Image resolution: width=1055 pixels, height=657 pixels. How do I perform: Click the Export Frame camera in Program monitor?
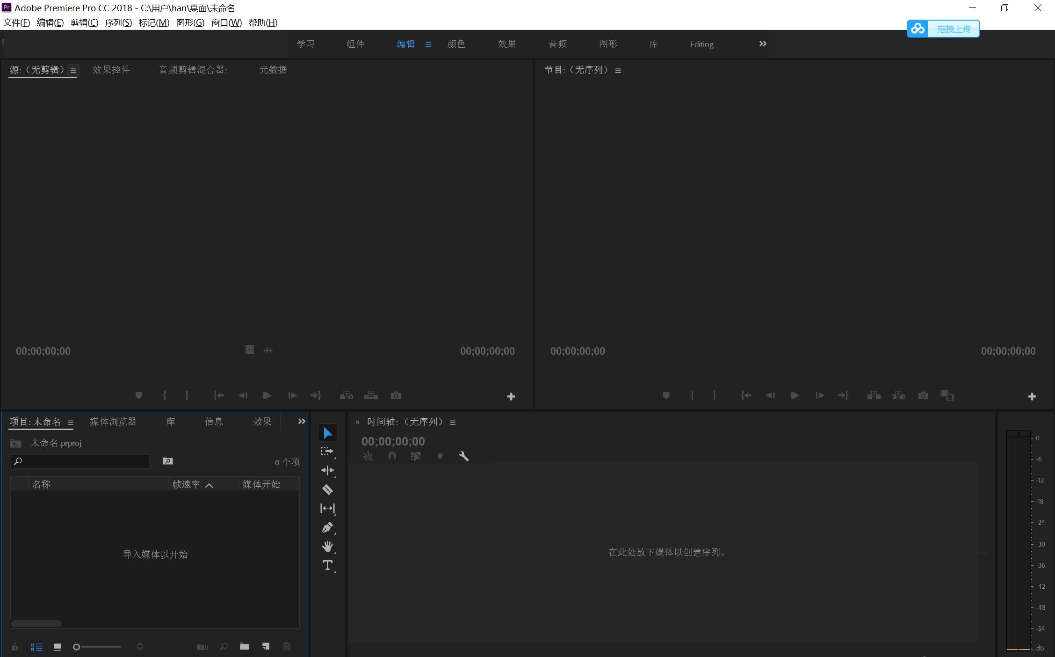point(923,395)
